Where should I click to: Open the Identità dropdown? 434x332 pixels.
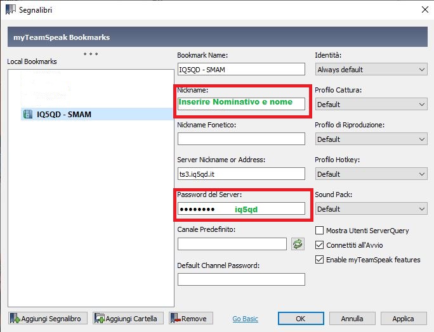(371, 70)
